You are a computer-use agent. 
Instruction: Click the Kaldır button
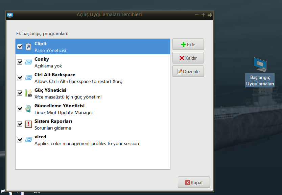(x=188, y=58)
